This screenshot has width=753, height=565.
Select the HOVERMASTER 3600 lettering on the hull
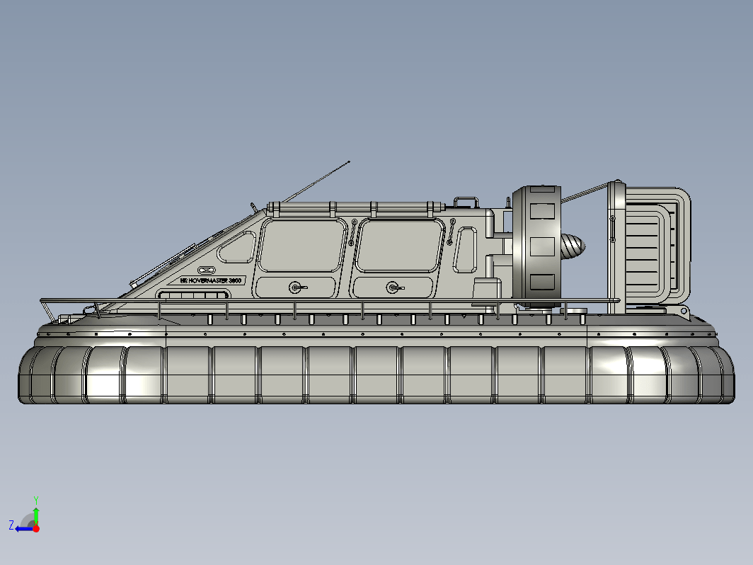(211, 280)
